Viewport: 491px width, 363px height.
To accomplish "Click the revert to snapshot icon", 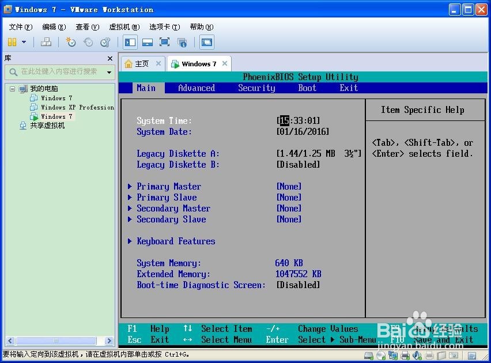I will click(x=88, y=42).
